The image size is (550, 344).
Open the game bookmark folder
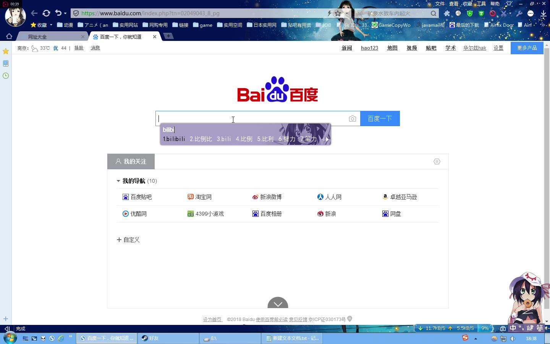coord(203,25)
